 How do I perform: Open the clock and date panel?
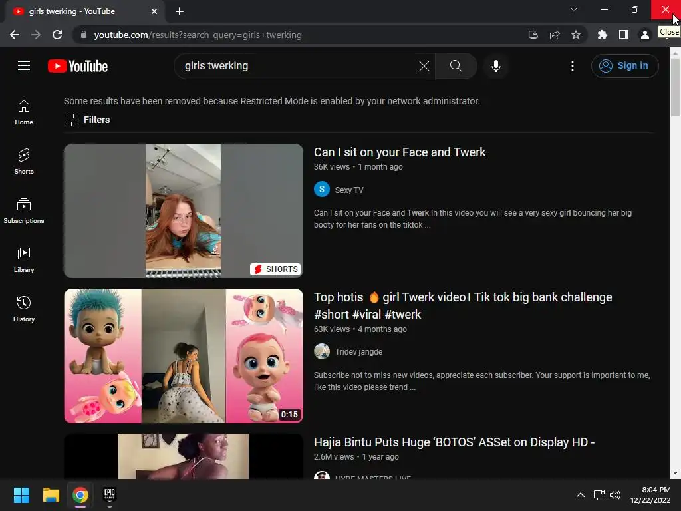click(x=650, y=495)
